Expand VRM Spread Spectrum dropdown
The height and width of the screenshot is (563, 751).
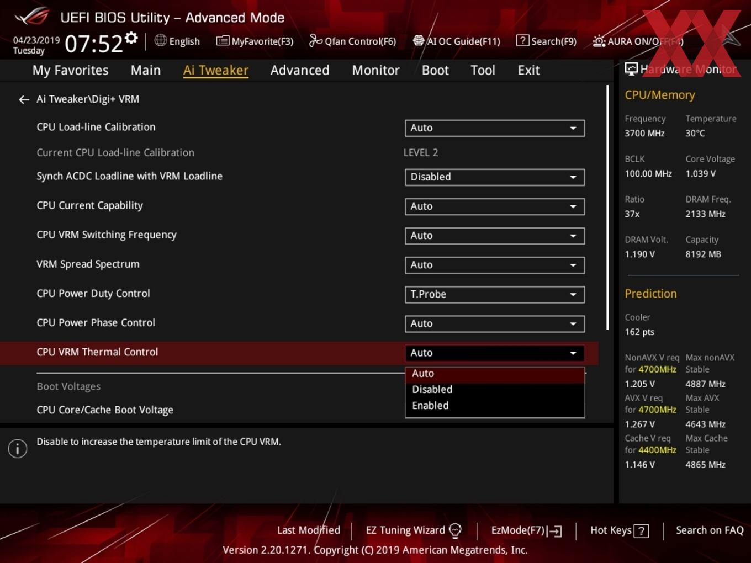point(495,265)
